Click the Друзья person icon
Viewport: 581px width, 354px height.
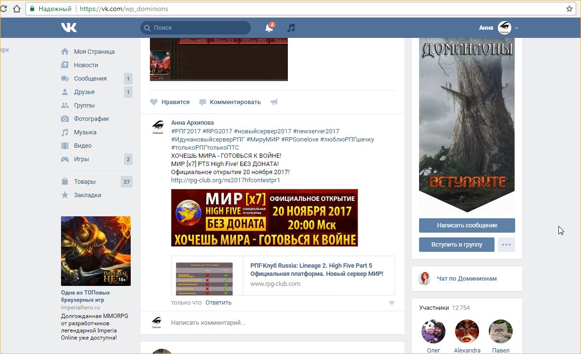coord(65,92)
